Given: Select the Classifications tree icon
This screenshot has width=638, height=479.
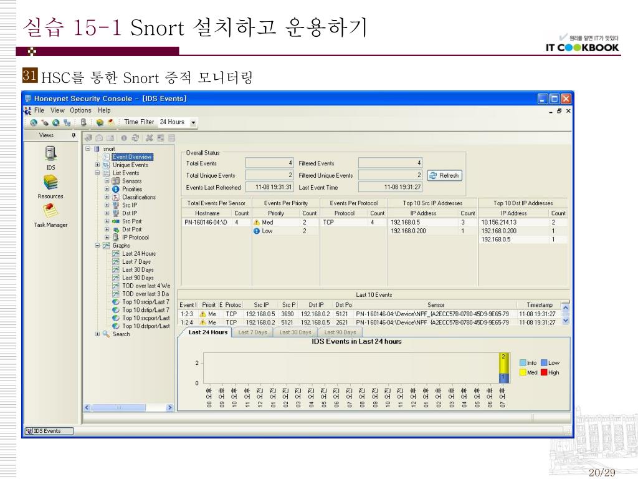Looking at the screenshot, I should (x=115, y=197).
